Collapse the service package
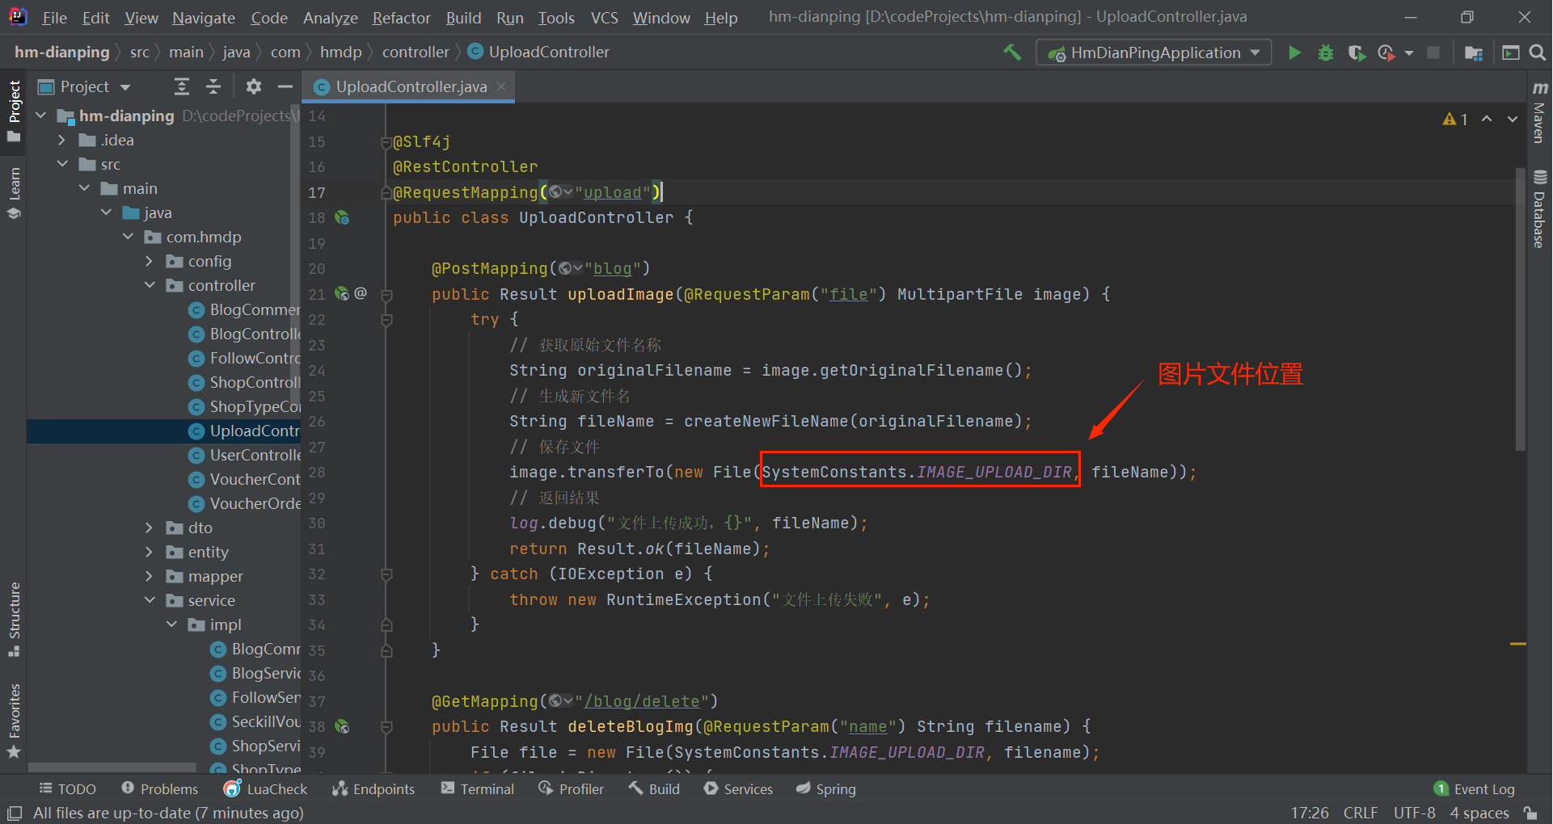The width and height of the screenshot is (1553, 824). [x=150, y=600]
